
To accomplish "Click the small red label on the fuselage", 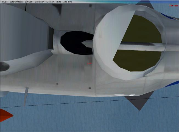I will (x=89, y=63).
